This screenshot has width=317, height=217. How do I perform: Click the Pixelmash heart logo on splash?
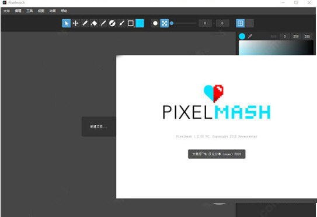point(214,93)
